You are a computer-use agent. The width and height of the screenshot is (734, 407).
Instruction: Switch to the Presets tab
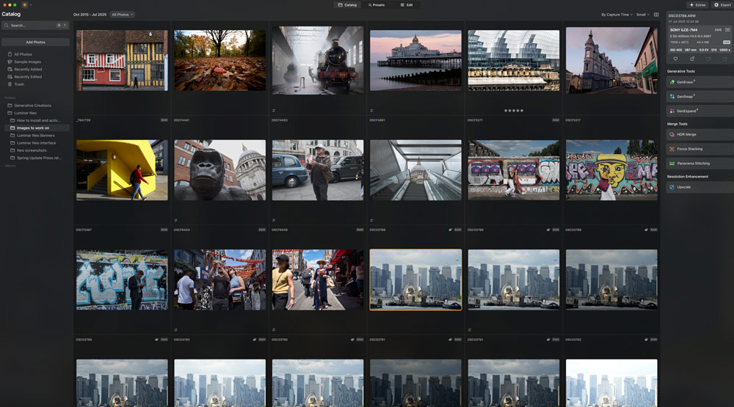(x=377, y=4)
